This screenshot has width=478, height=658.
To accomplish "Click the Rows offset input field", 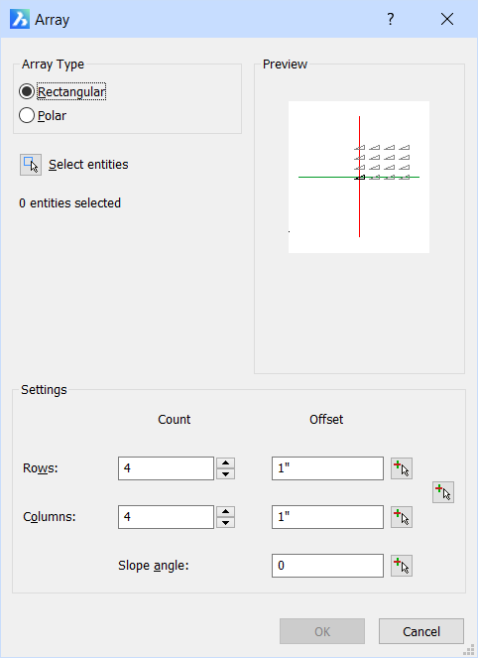I will click(x=327, y=468).
